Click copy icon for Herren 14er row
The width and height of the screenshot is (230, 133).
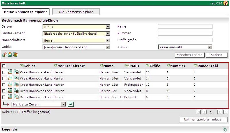coord(16,78)
